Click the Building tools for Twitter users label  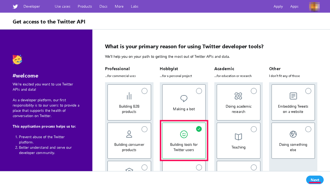(184, 147)
